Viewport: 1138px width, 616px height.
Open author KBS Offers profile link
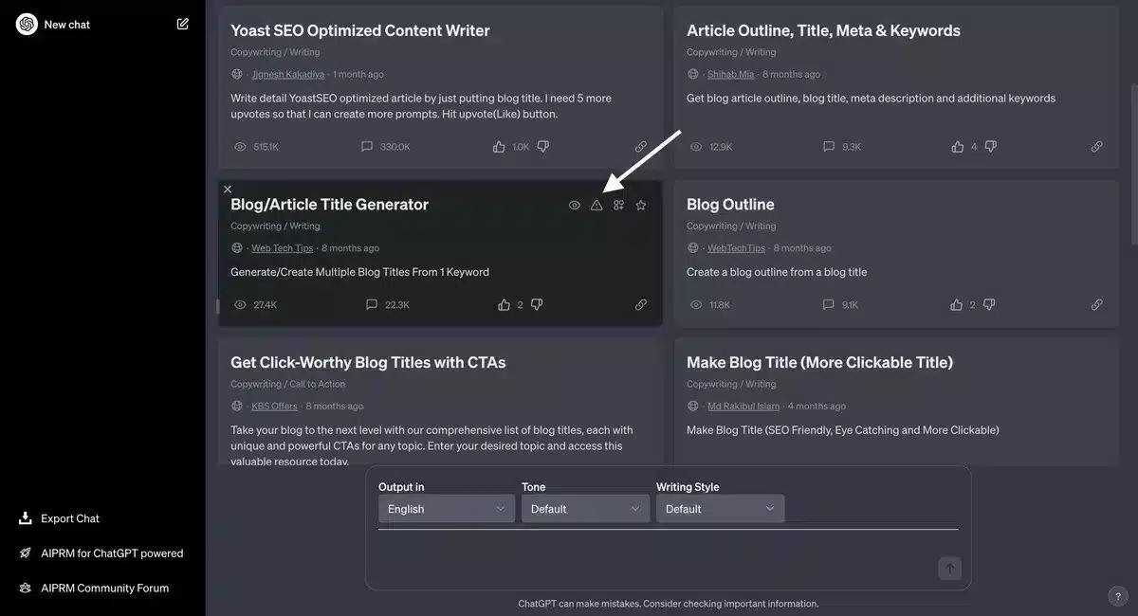(274, 407)
